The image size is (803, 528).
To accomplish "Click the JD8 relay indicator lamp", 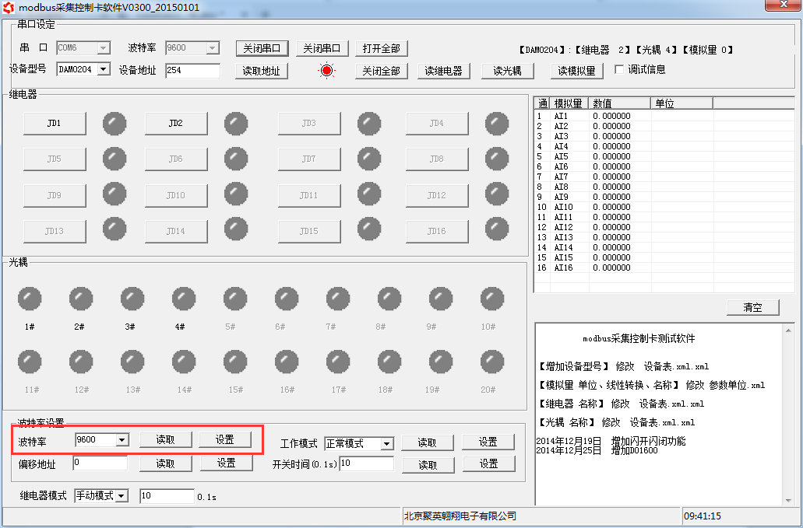I will pos(497,159).
